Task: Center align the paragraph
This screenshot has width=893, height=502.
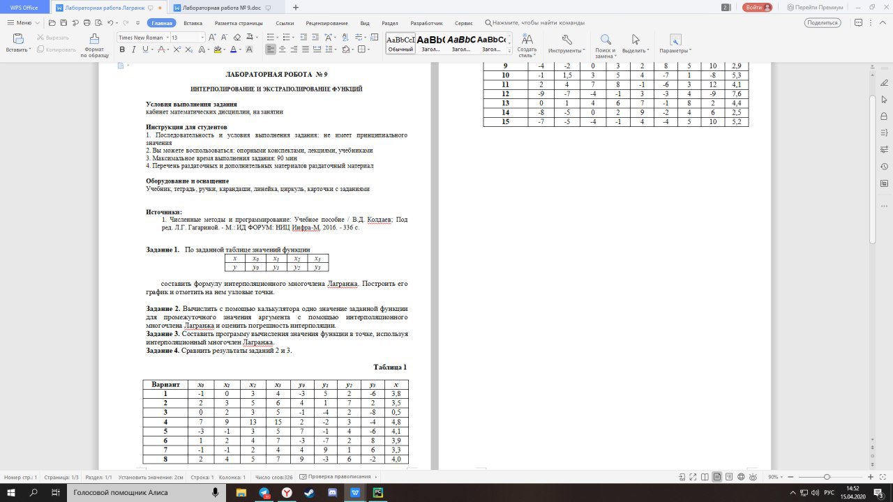Action: click(283, 50)
